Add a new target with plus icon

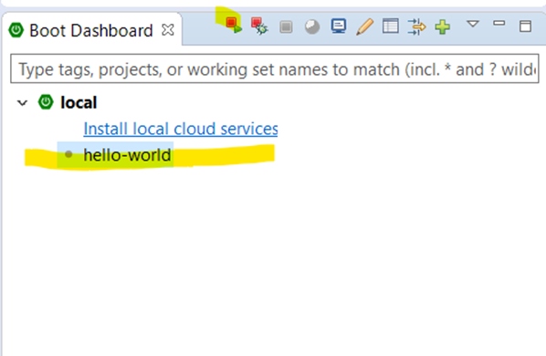pyautogui.click(x=443, y=26)
